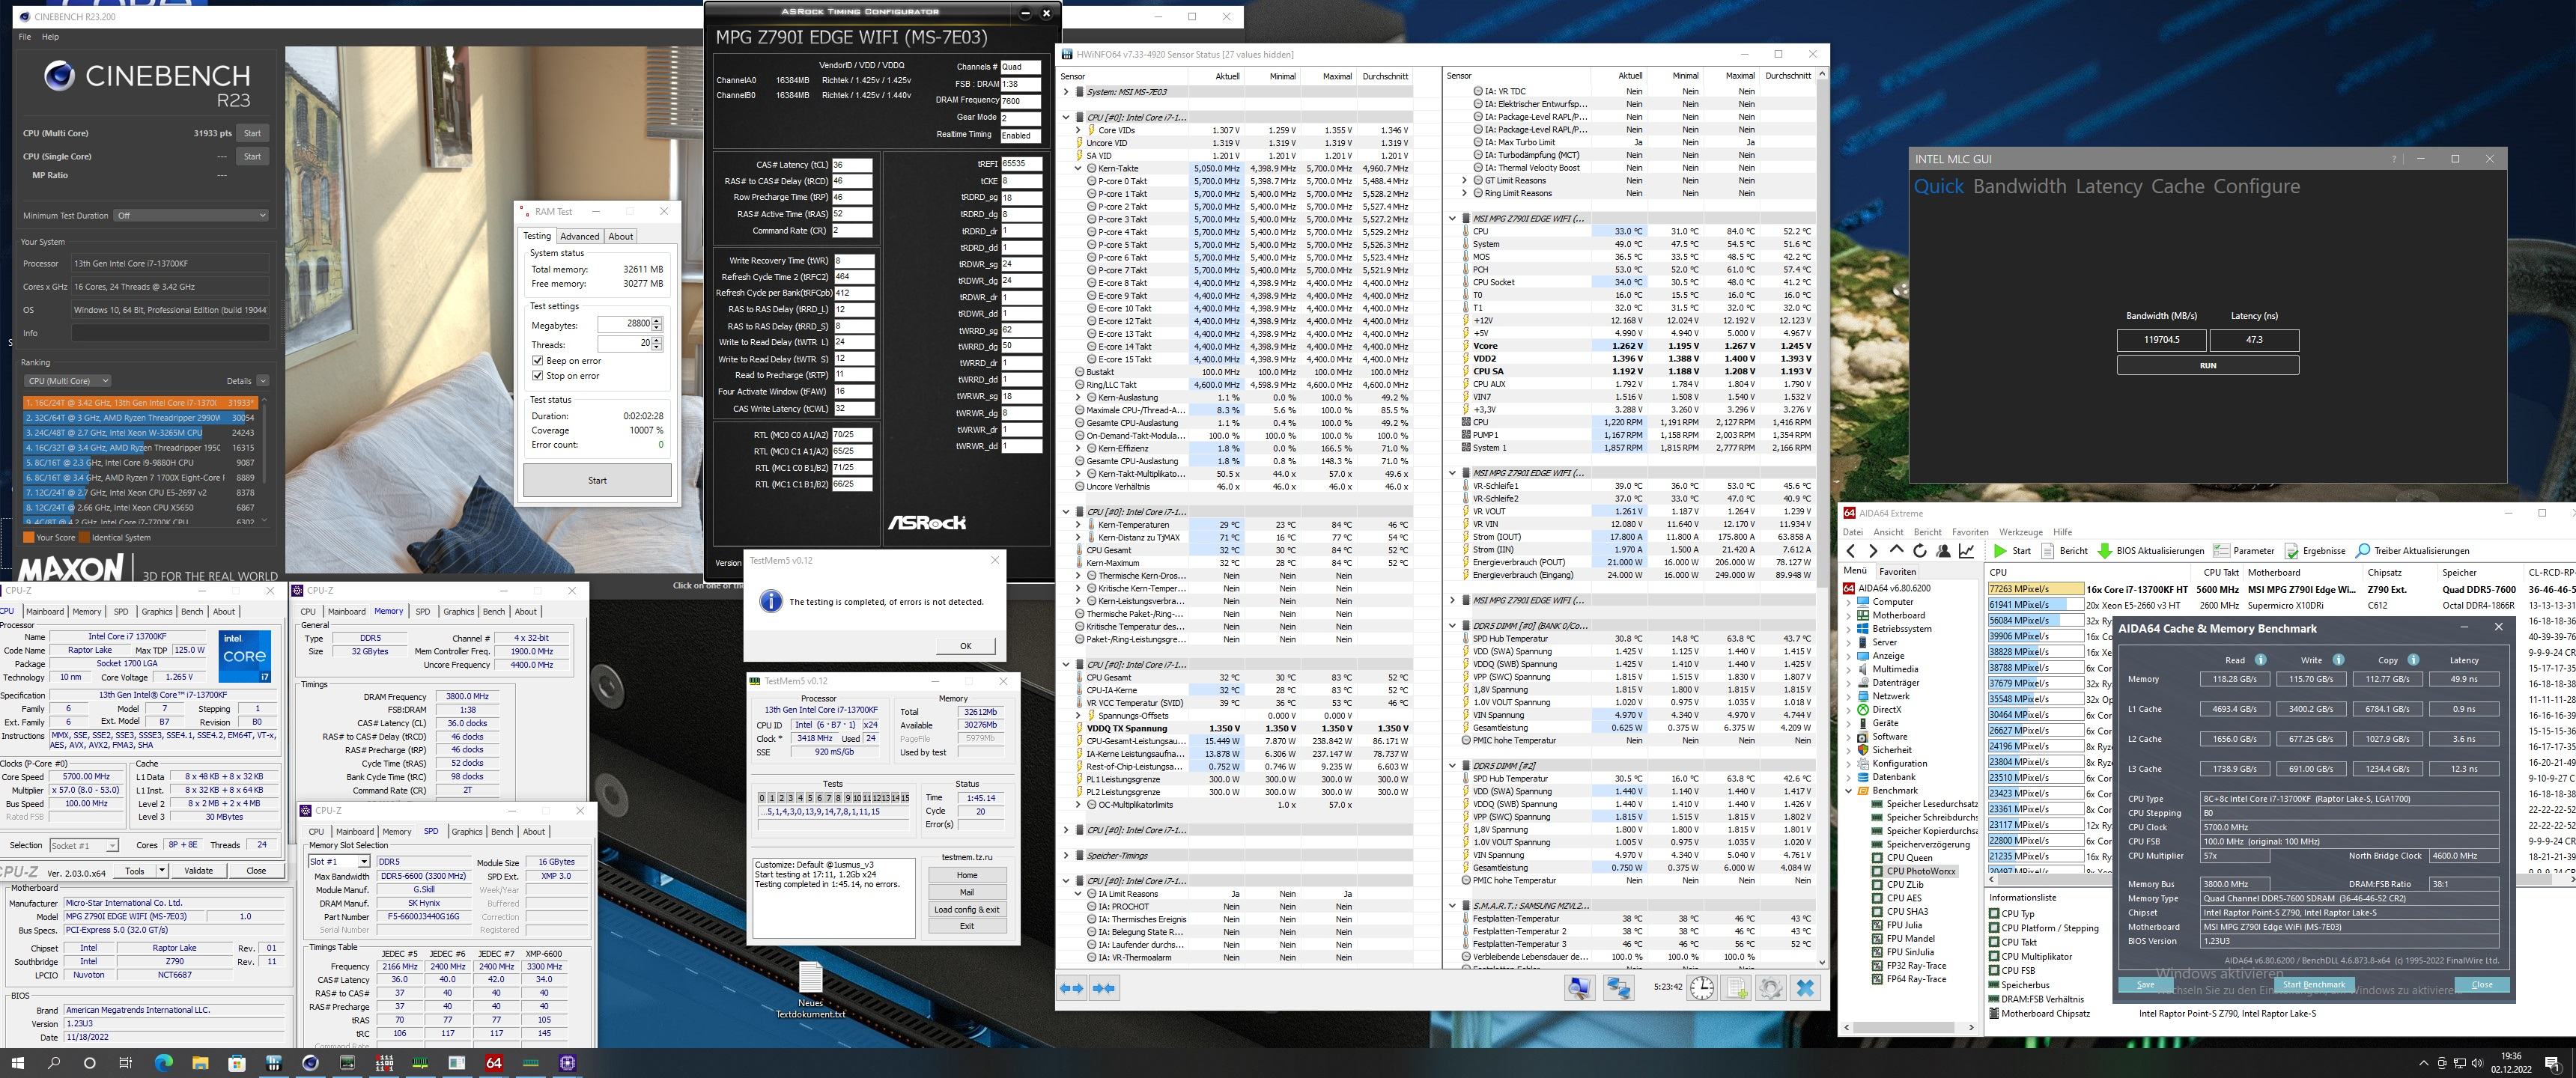
Task: Click AIDA64 forward navigation arrow
Action: coord(1873,551)
